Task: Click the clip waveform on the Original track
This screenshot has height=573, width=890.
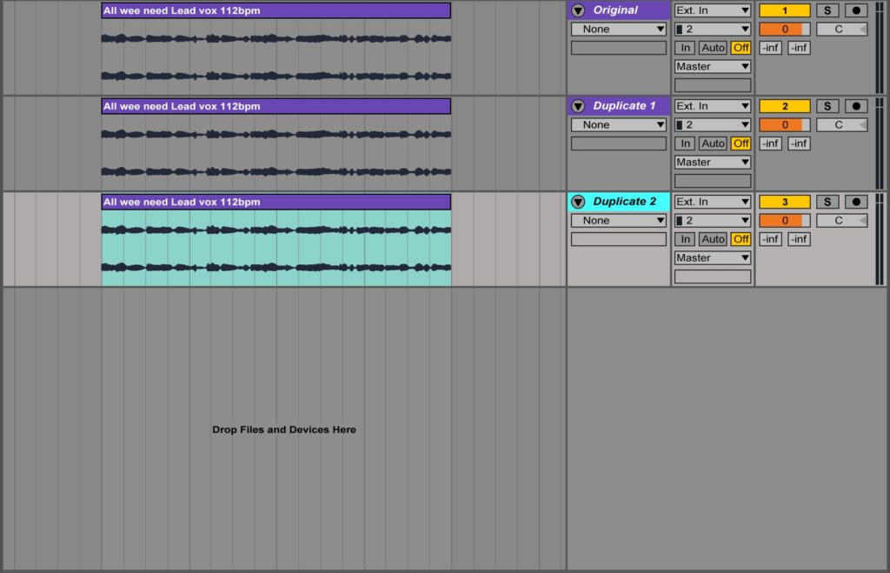Action: tap(276, 57)
